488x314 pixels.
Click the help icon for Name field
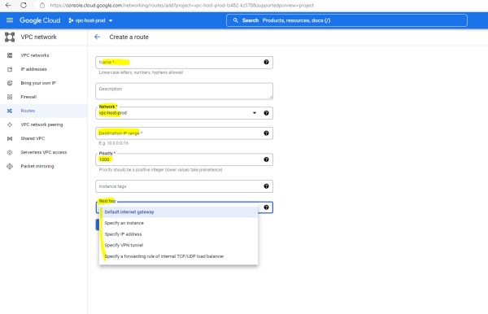(266, 62)
